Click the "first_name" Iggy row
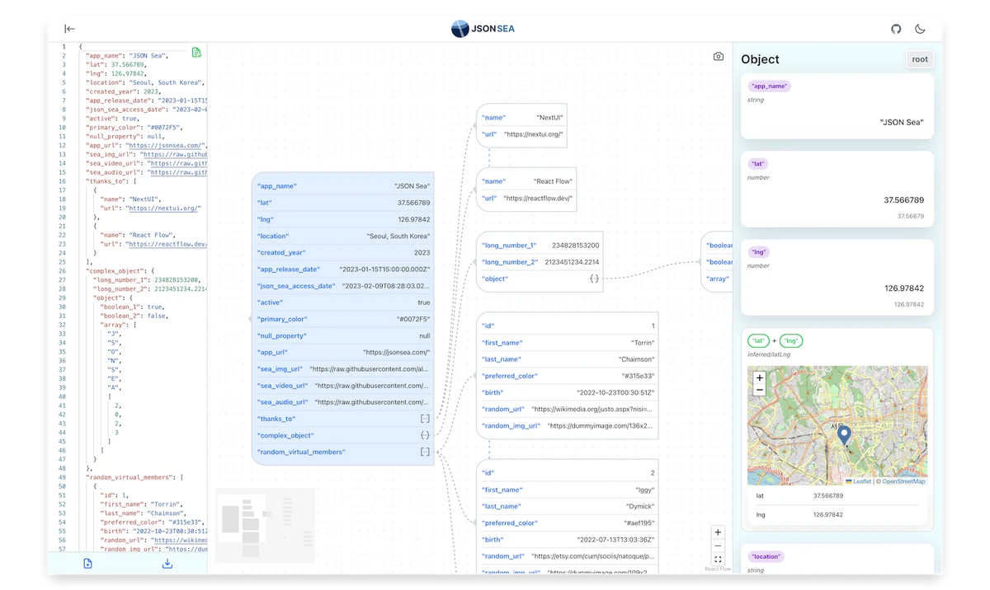The width and height of the screenshot is (990, 590). (x=568, y=489)
